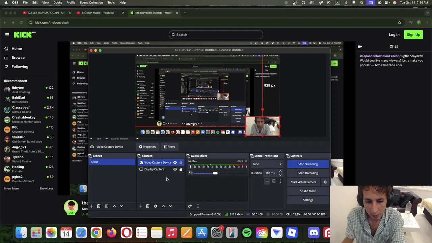Image resolution: width=432 pixels, height=243 pixels.
Task: Open source properties gear in Sources toolbar
Action: point(156,206)
